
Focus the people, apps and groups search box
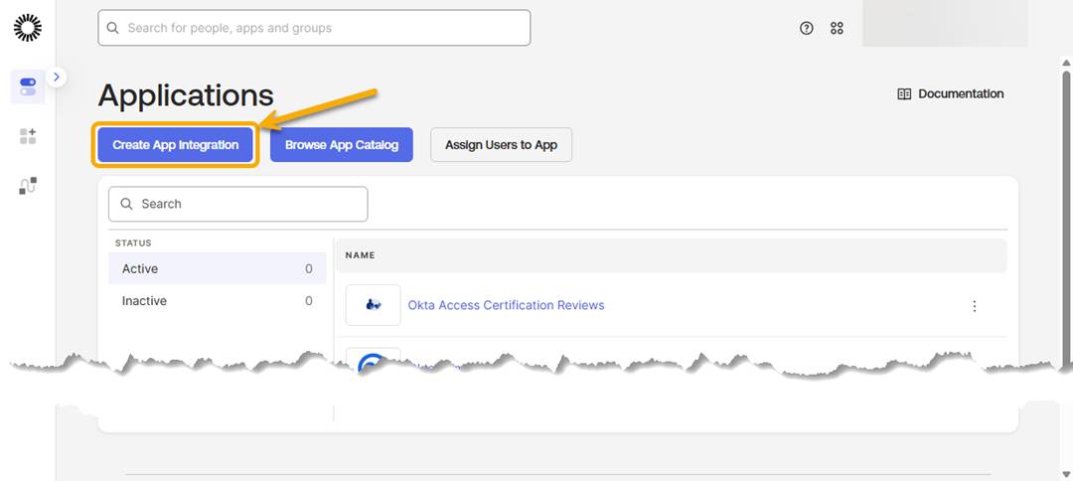[x=314, y=28]
